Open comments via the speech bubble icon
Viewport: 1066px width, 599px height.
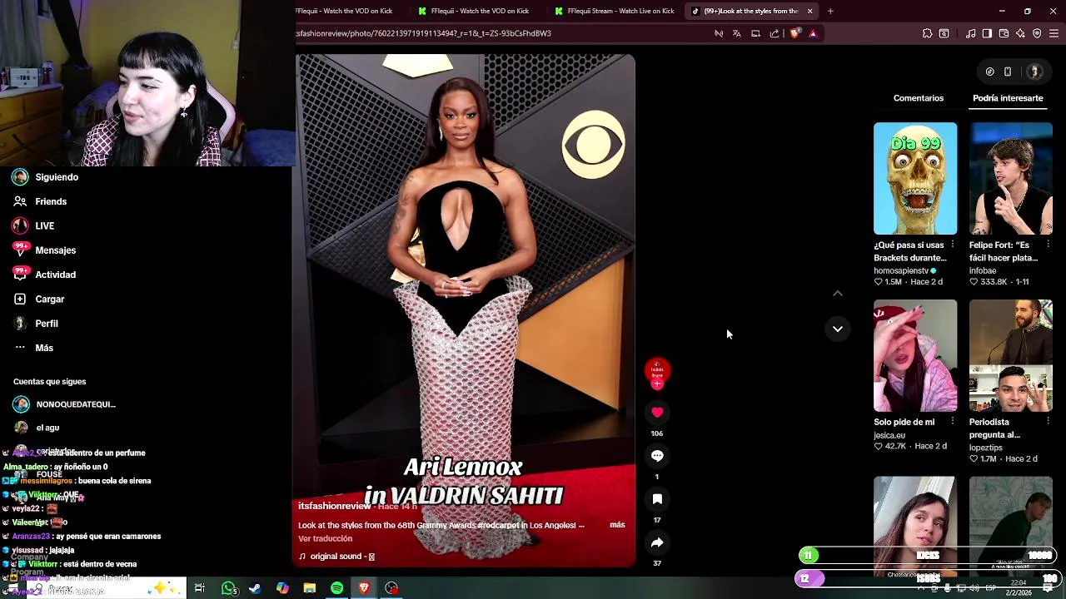[657, 456]
